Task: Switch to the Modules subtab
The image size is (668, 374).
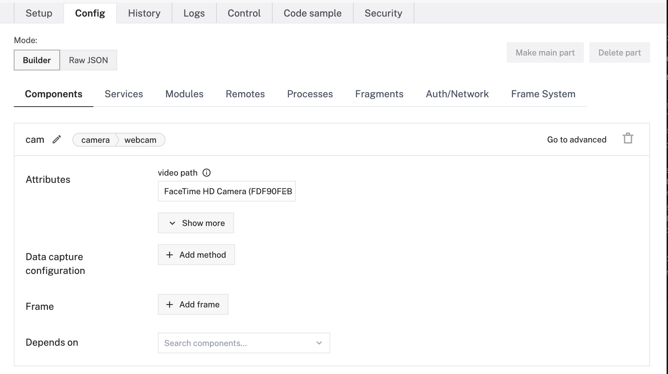Action: pyautogui.click(x=184, y=94)
